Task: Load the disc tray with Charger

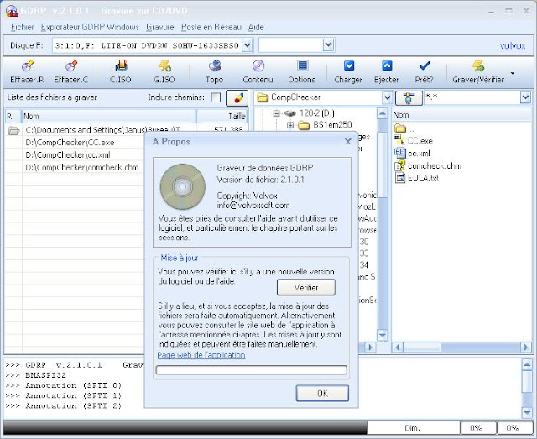Action: point(348,72)
